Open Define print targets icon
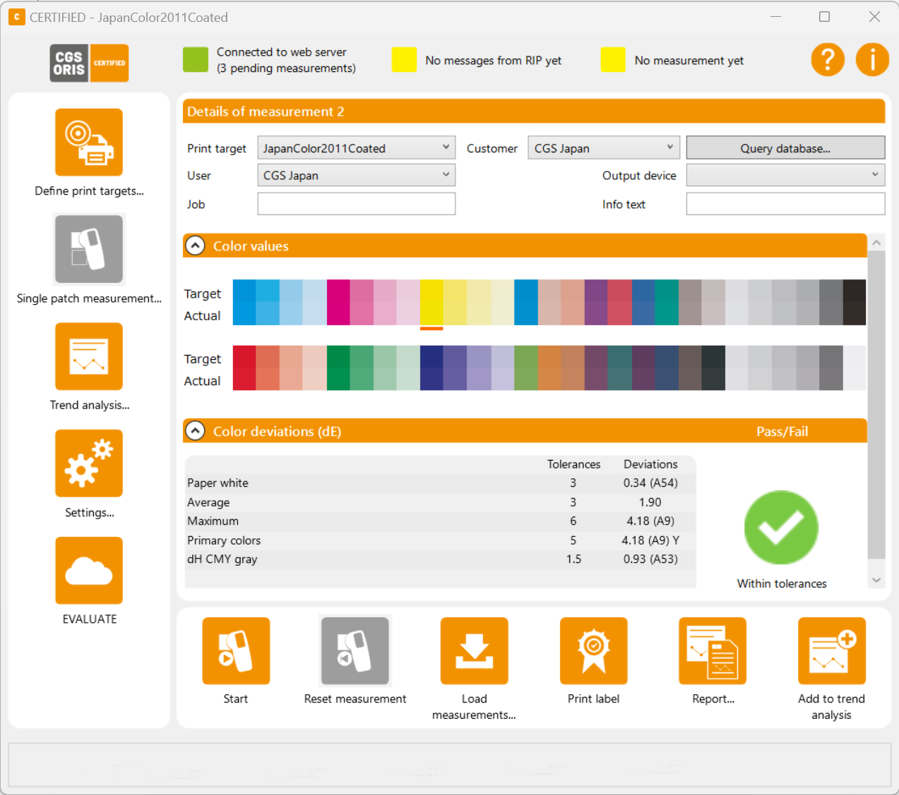 [89, 142]
